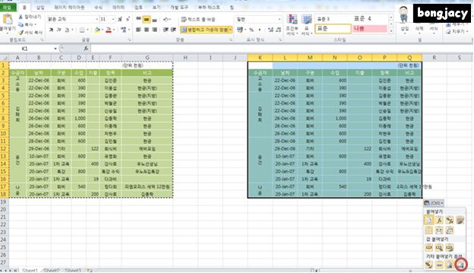Click the comma style button
Image resolution: width=474 pixels, height=273 pixels.
click(x=259, y=30)
